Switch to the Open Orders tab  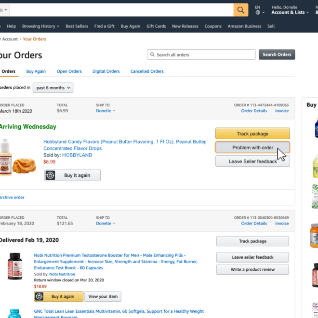69,71
